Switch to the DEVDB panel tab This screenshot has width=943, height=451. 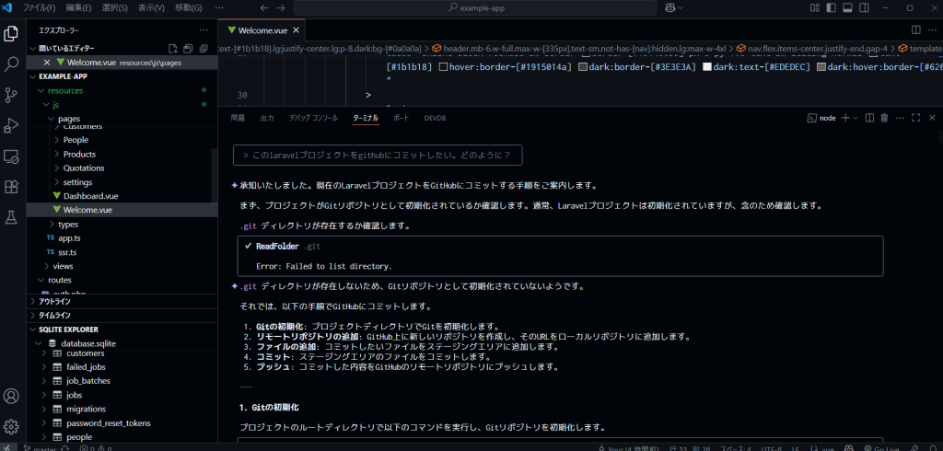click(x=435, y=118)
